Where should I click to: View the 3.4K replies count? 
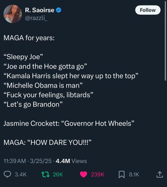[x=20, y=175]
